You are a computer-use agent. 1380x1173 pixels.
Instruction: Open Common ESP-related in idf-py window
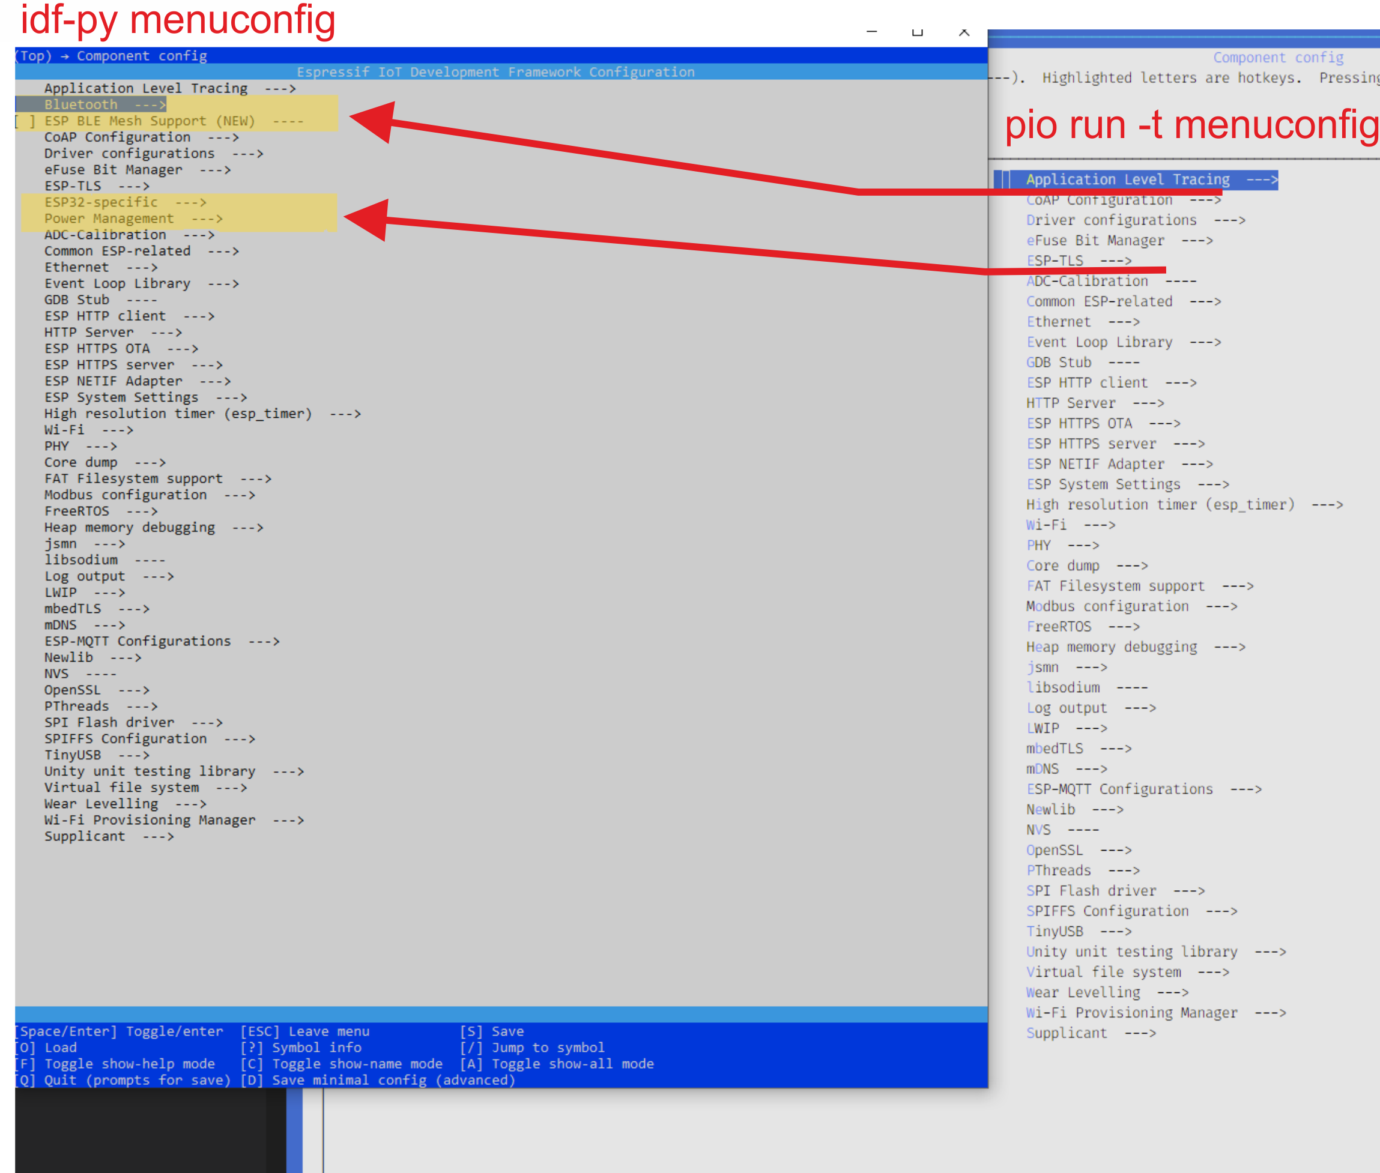(x=141, y=251)
